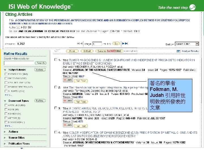The image size is (204, 153).
Task: Expand the Authors refine section
Action: click(5, 132)
